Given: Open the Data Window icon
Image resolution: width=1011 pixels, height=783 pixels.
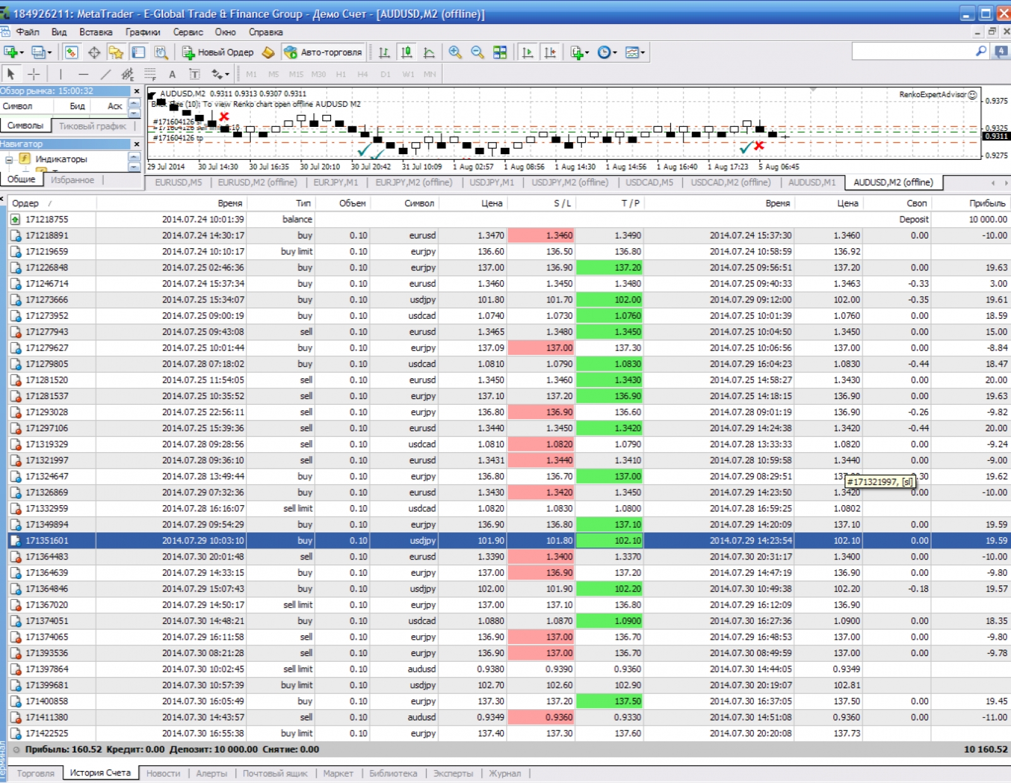Looking at the screenshot, I should click(x=94, y=52).
